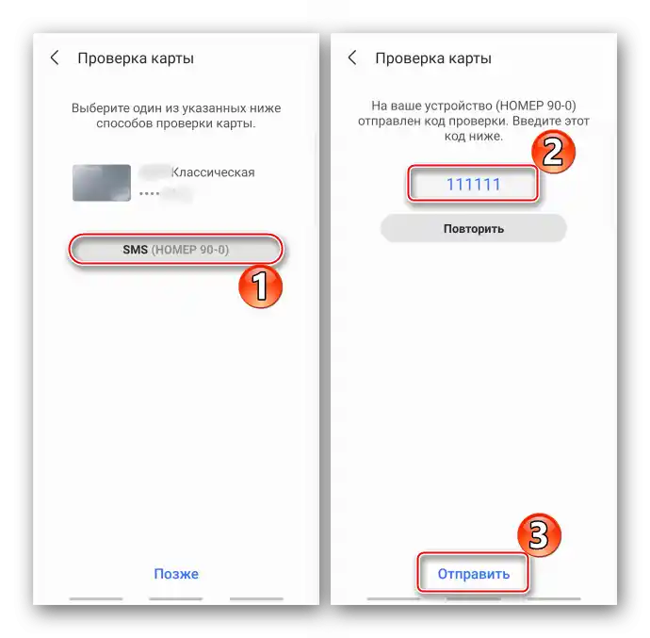Tap the Повторить button to resend code
Screen dimensions: 650x638
474,229
